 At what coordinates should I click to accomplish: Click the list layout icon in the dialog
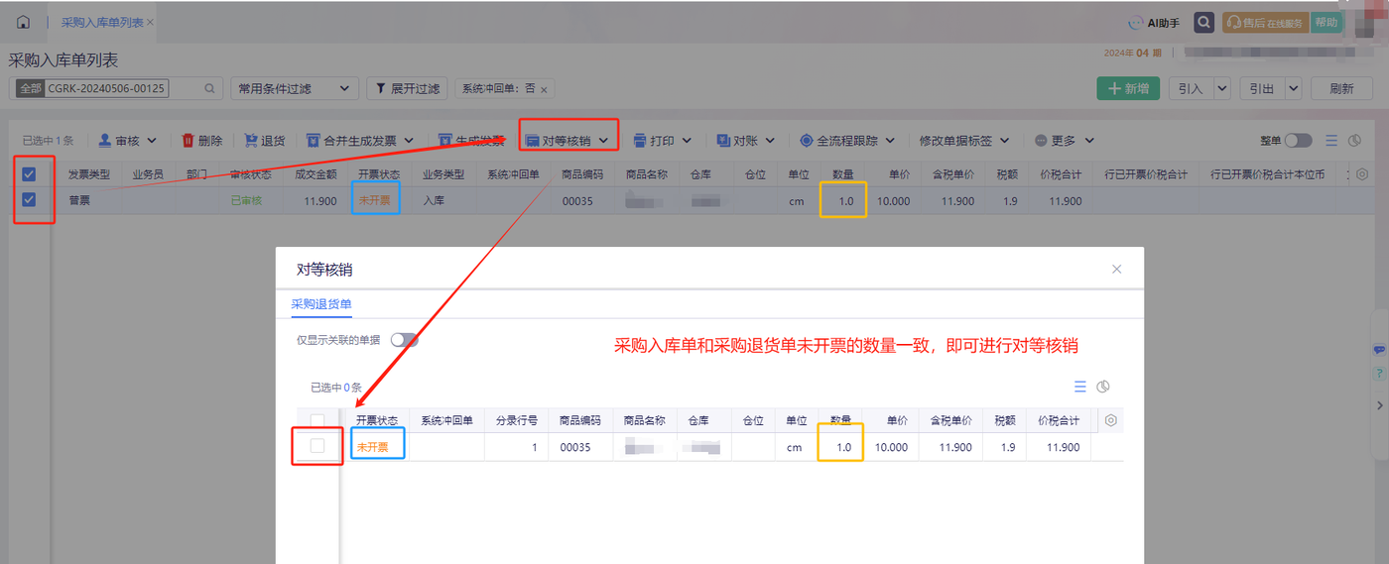pyautogui.click(x=1080, y=387)
